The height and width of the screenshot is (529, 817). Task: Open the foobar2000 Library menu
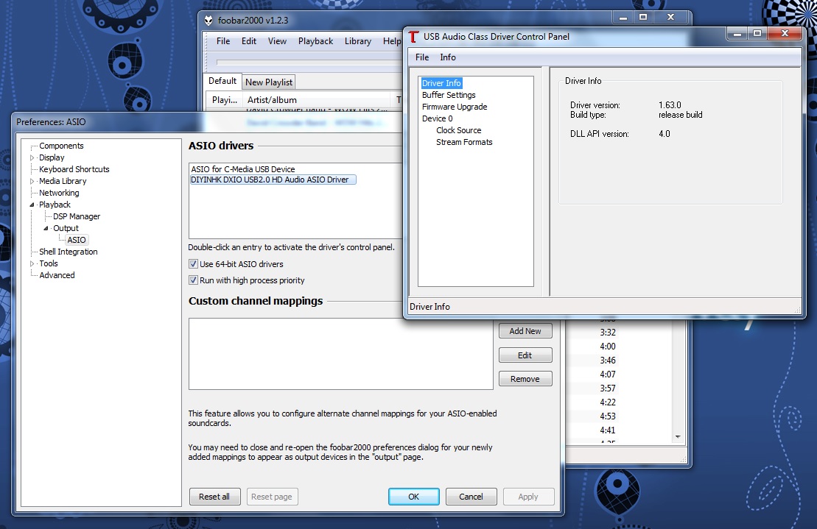(x=358, y=41)
